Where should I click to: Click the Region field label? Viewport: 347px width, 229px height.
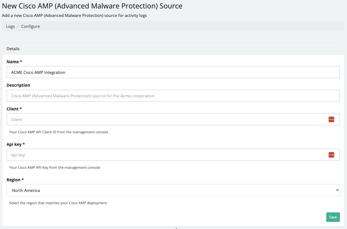pyautogui.click(x=15, y=180)
